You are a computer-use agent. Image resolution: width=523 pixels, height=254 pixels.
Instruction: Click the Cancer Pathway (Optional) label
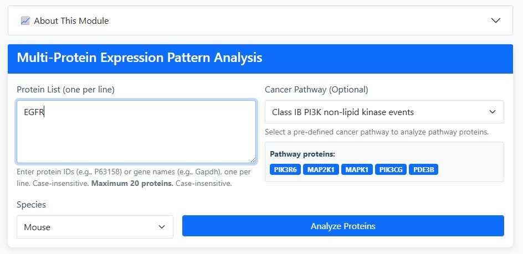tap(316, 89)
